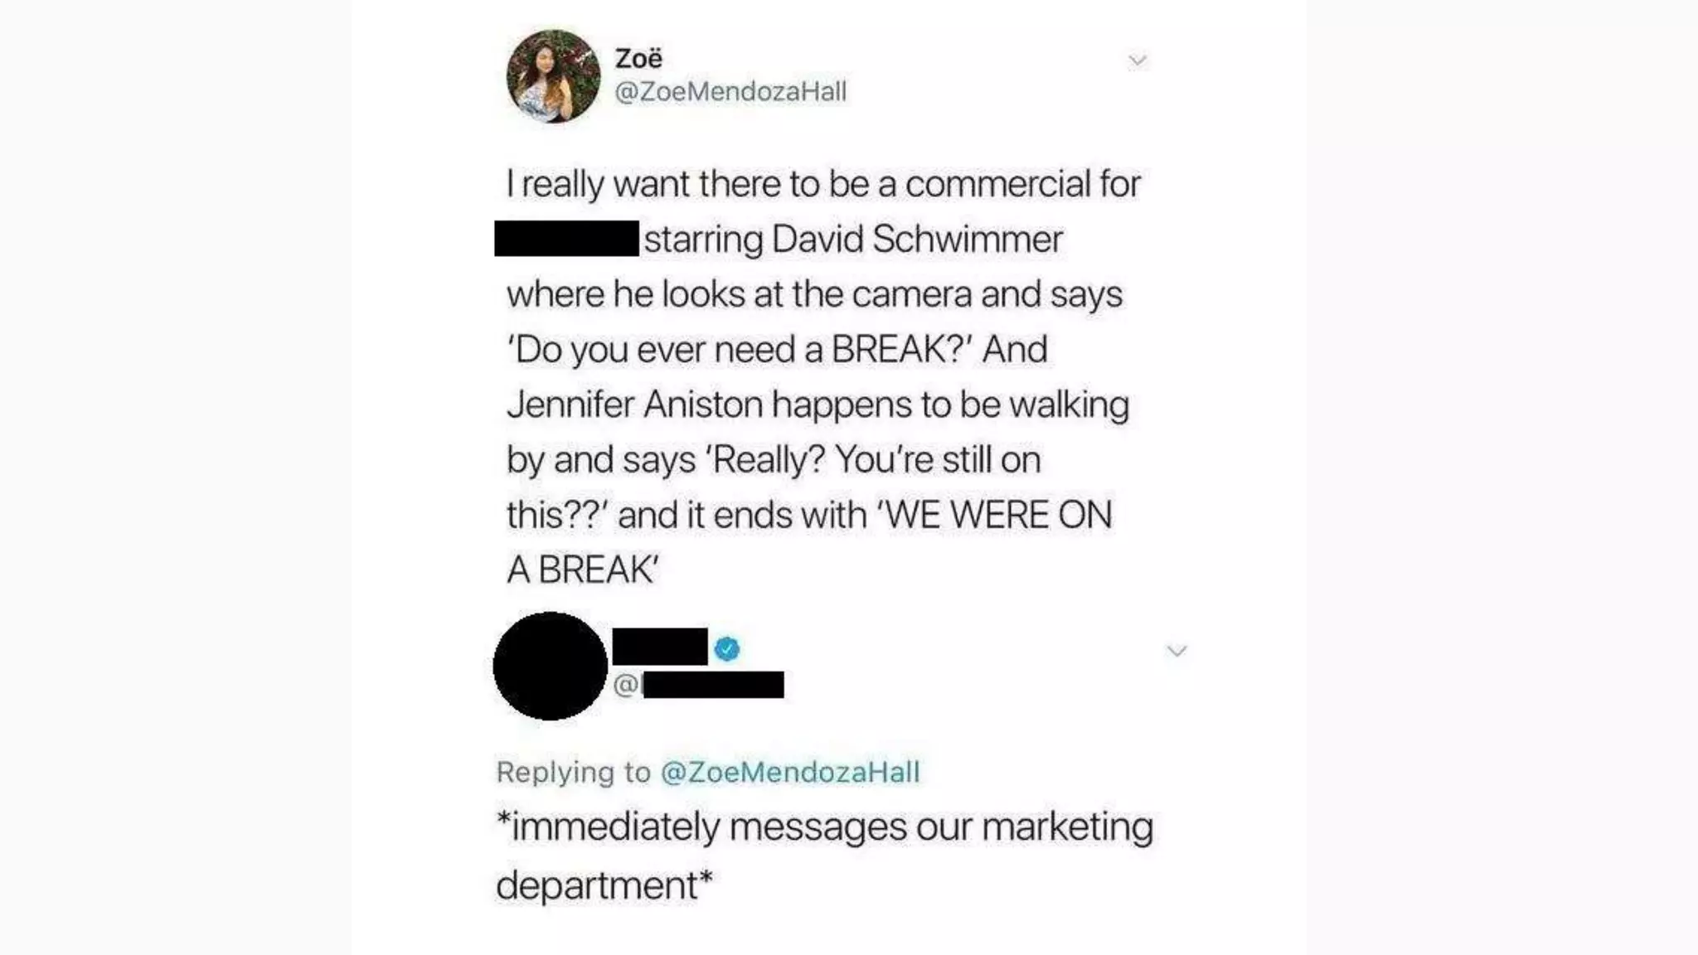Image resolution: width=1698 pixels, height=955 pixels.
Task: Follow the blue @ZoeMendozaHall mention in the reply
Action: tap(790, 772)
